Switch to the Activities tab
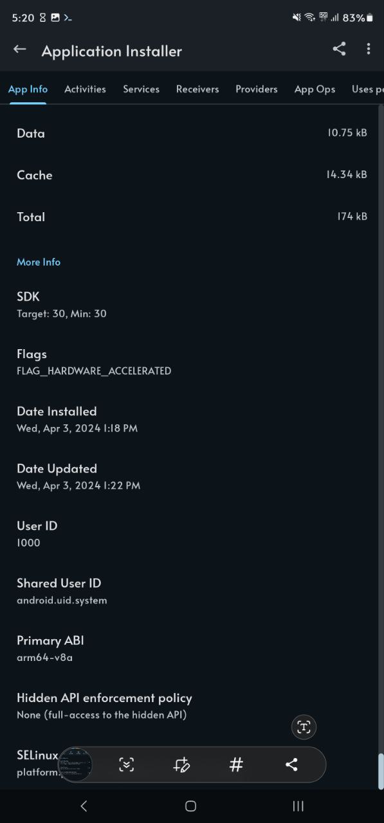 [85, 89]
